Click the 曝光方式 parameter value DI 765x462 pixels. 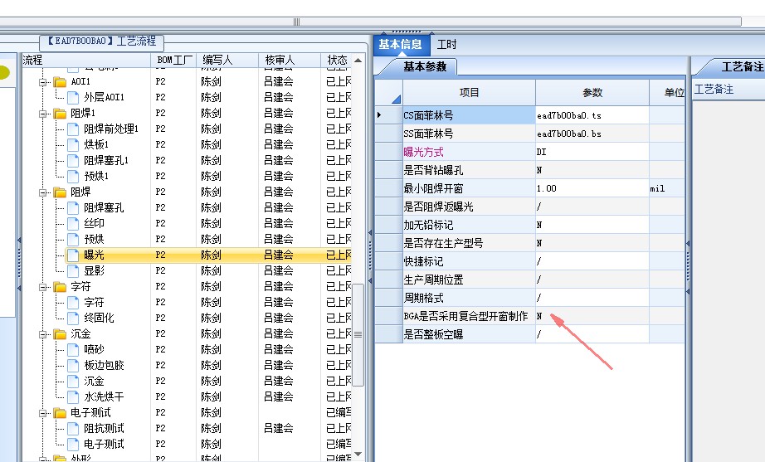(x=541, y=153)
